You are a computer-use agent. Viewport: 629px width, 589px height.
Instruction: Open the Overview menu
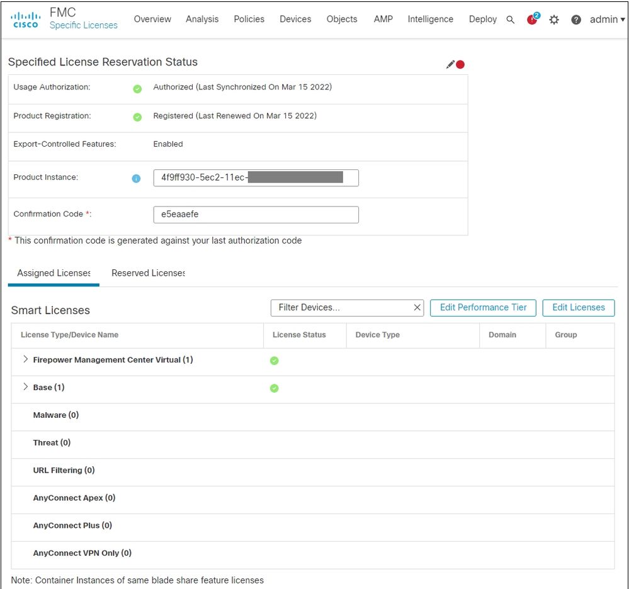(152, 19)
